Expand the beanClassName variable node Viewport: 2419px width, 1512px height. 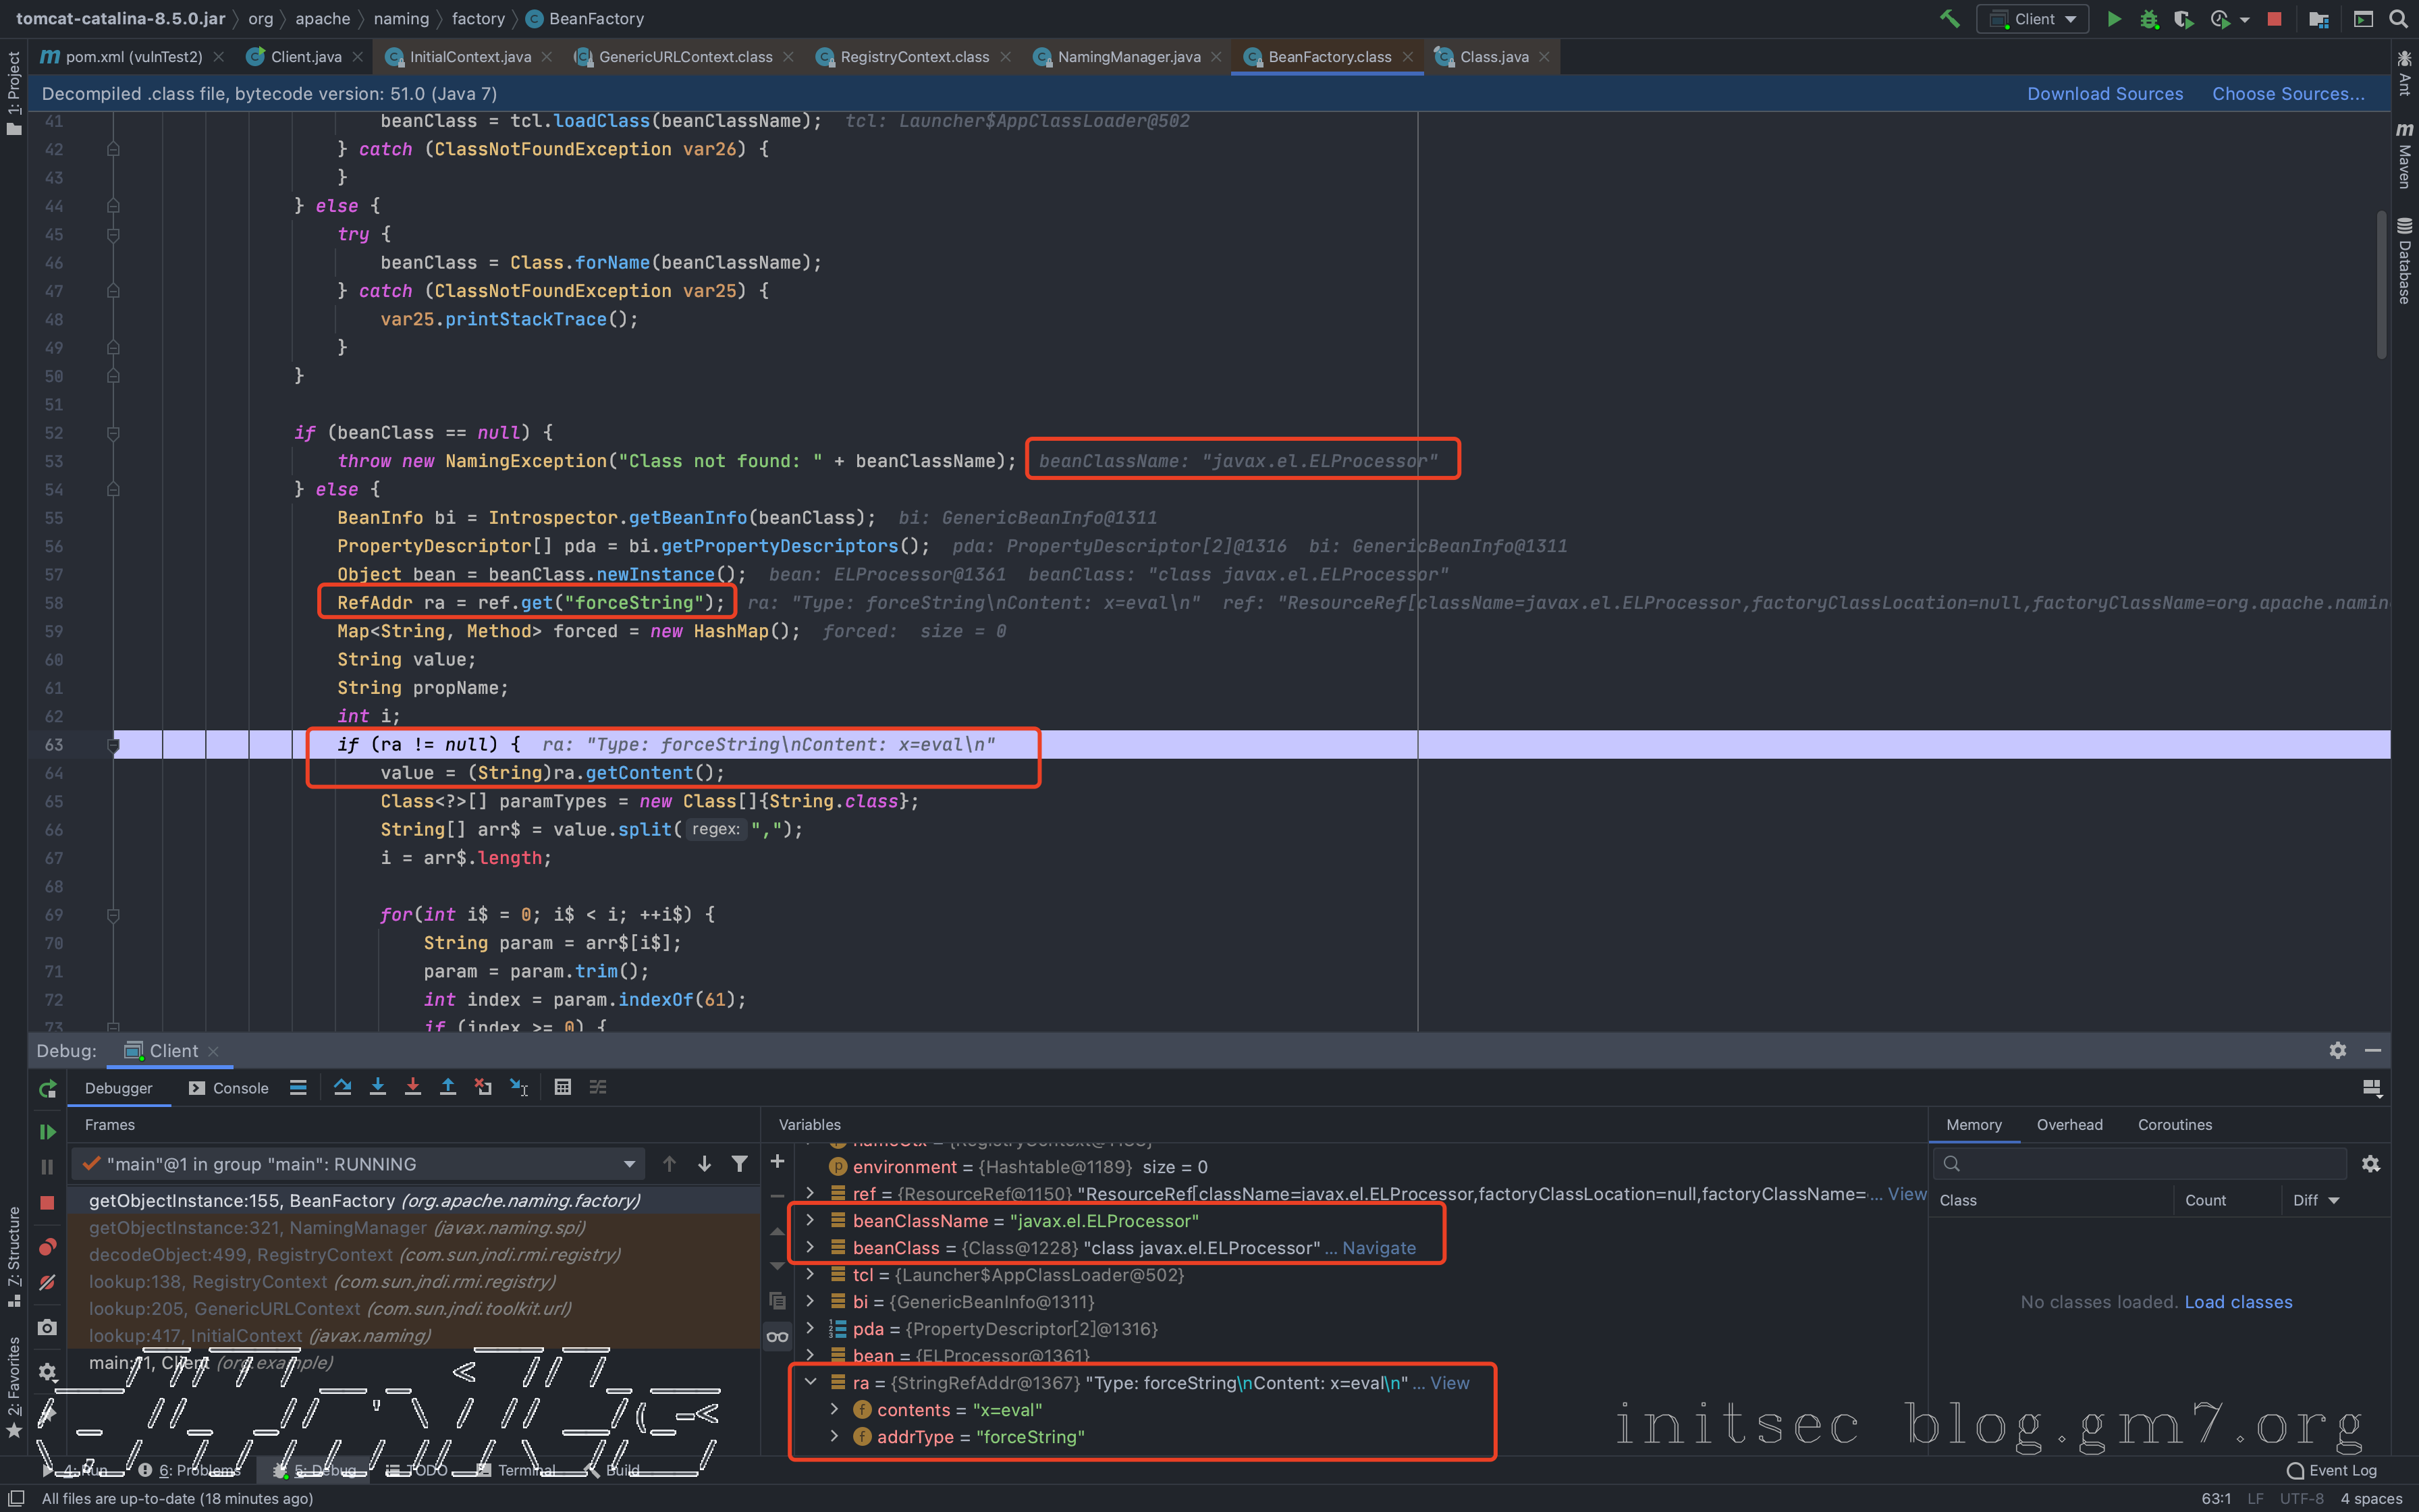coord(811,1220)
